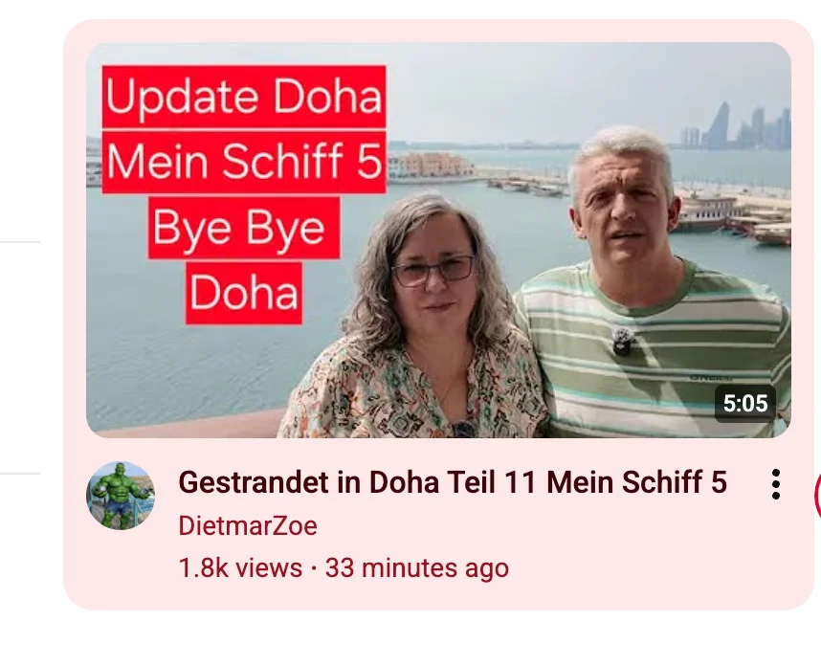821x666 pixels.
Task: Click the DietmarZoe channel avatar
Action: click(121, 496)
